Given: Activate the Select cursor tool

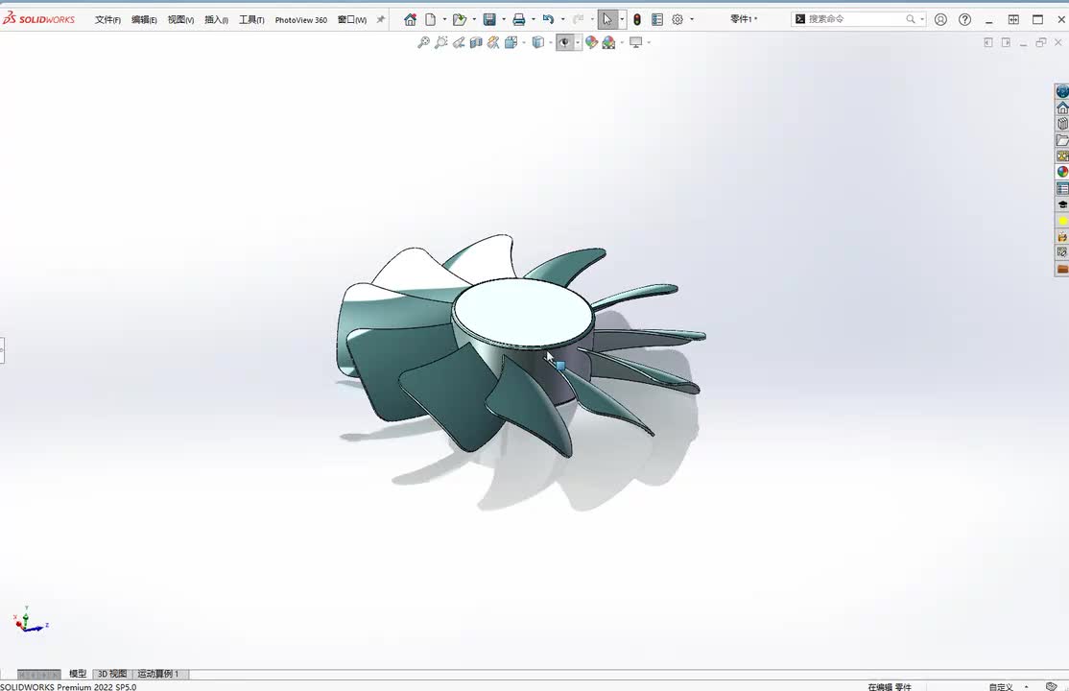Looking at the screenshot, I should pos(607,20).
